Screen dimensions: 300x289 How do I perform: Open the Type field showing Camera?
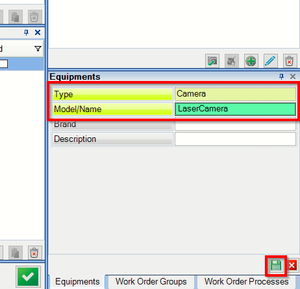click(235, 94)
